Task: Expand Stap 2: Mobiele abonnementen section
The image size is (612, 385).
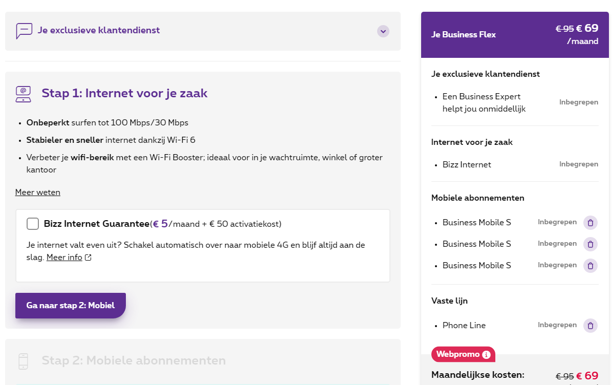Action: point(134,361)
